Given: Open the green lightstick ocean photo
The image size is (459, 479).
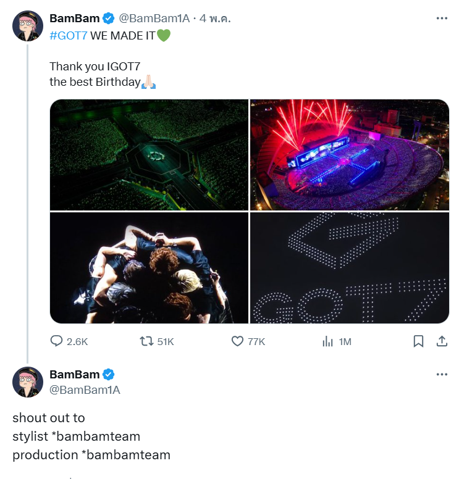Looking at the screenshot, I should coord(149,155).
